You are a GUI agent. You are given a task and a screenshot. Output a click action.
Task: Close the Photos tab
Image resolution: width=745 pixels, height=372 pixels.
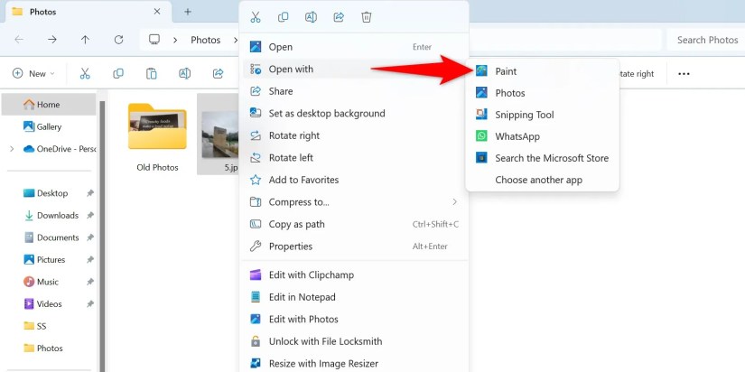(157, 12)
